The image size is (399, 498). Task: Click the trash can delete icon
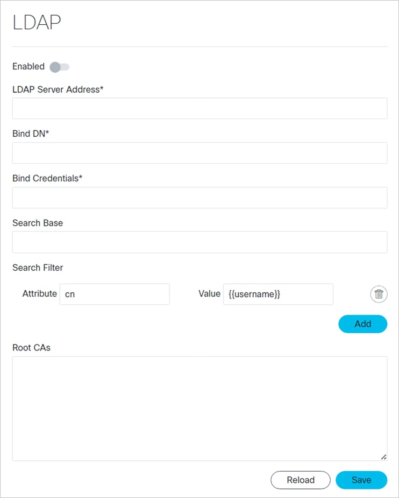coord(379,294)
